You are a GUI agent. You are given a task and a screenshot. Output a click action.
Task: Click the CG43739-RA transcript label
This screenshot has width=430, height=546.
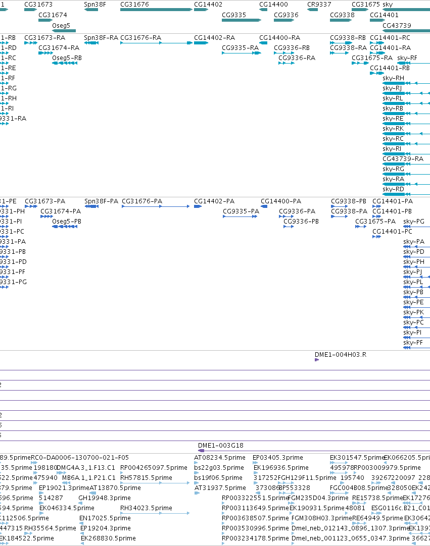(403, 159)
